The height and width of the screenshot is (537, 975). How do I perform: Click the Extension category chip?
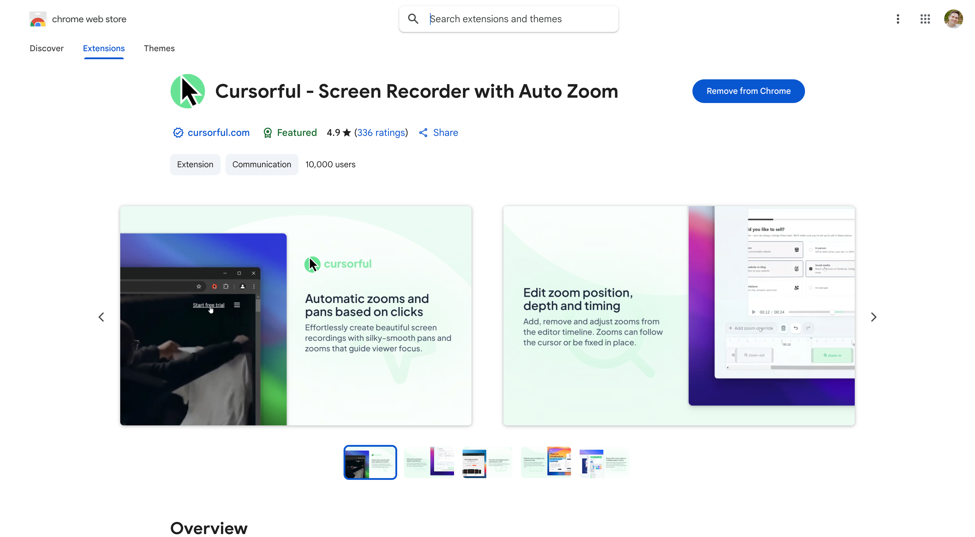(x=195, y=165)
